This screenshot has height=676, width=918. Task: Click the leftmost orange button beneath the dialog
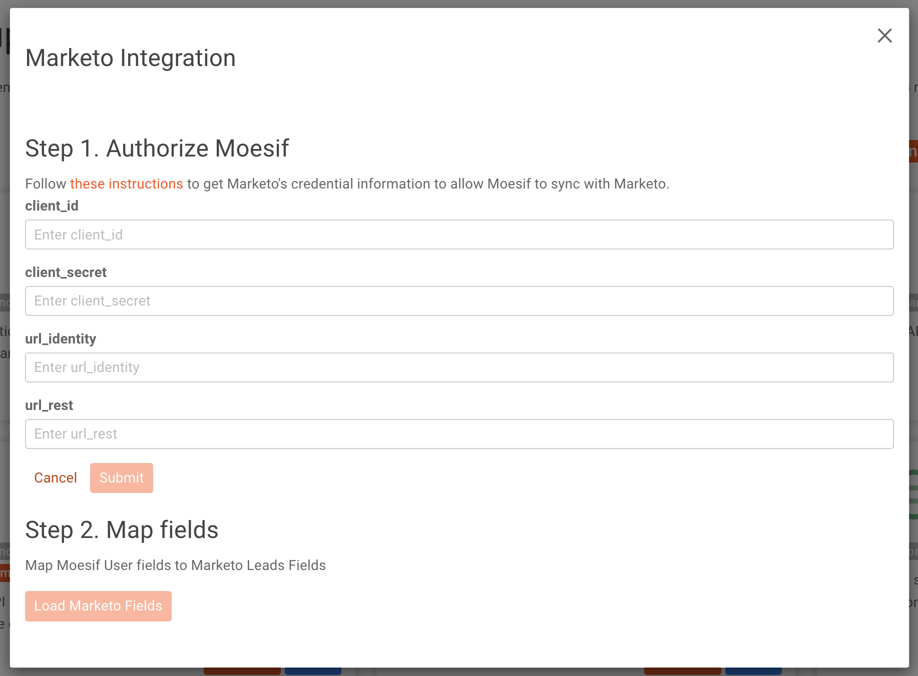tap(242, 671)
